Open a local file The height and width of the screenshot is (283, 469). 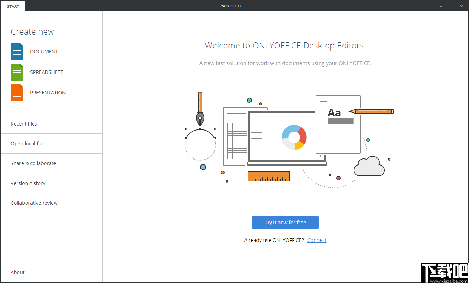(x=27, y=143)
